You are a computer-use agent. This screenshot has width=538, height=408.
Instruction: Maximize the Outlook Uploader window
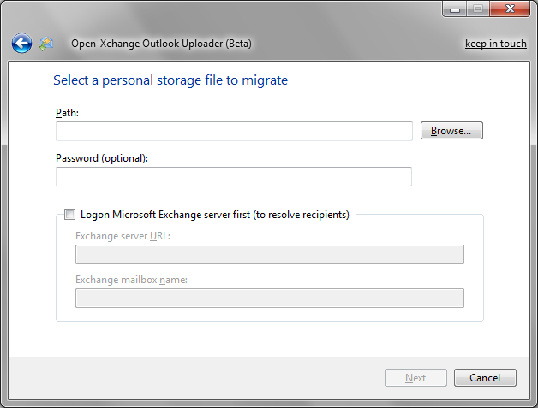[478, 9]
